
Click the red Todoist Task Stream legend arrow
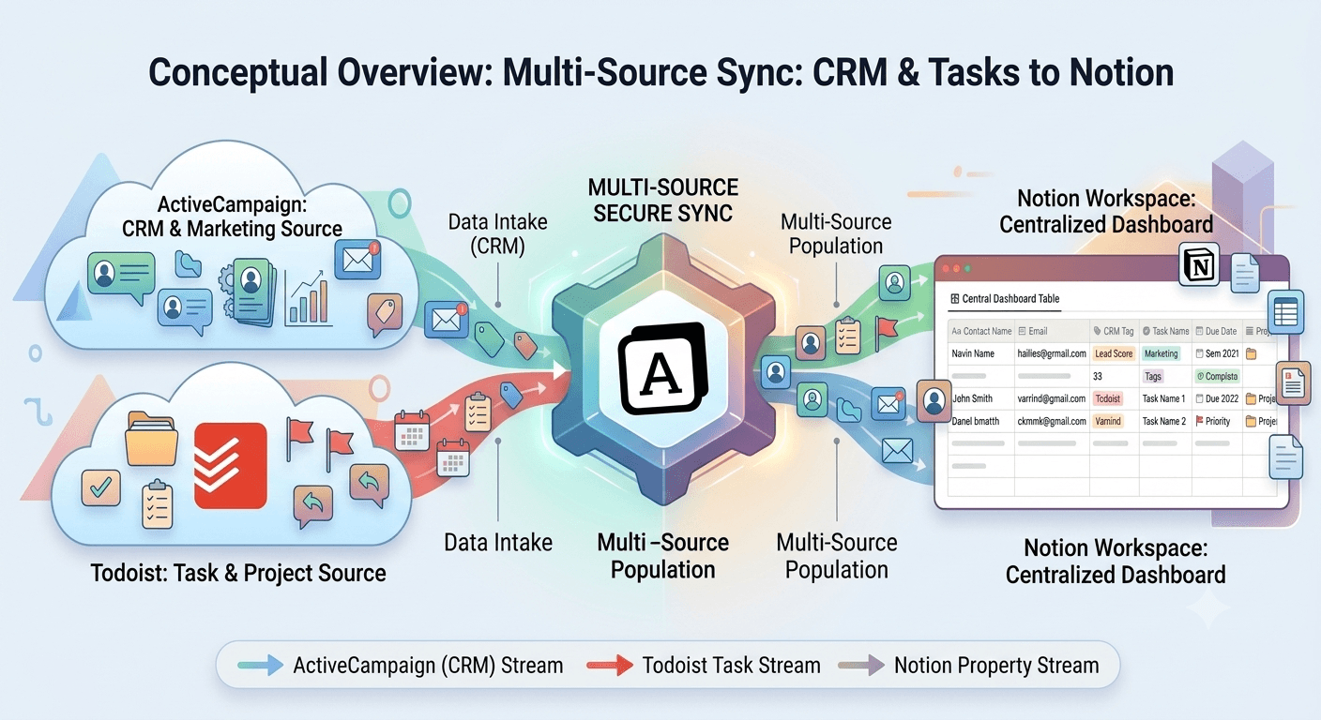[x=610, y=666]
